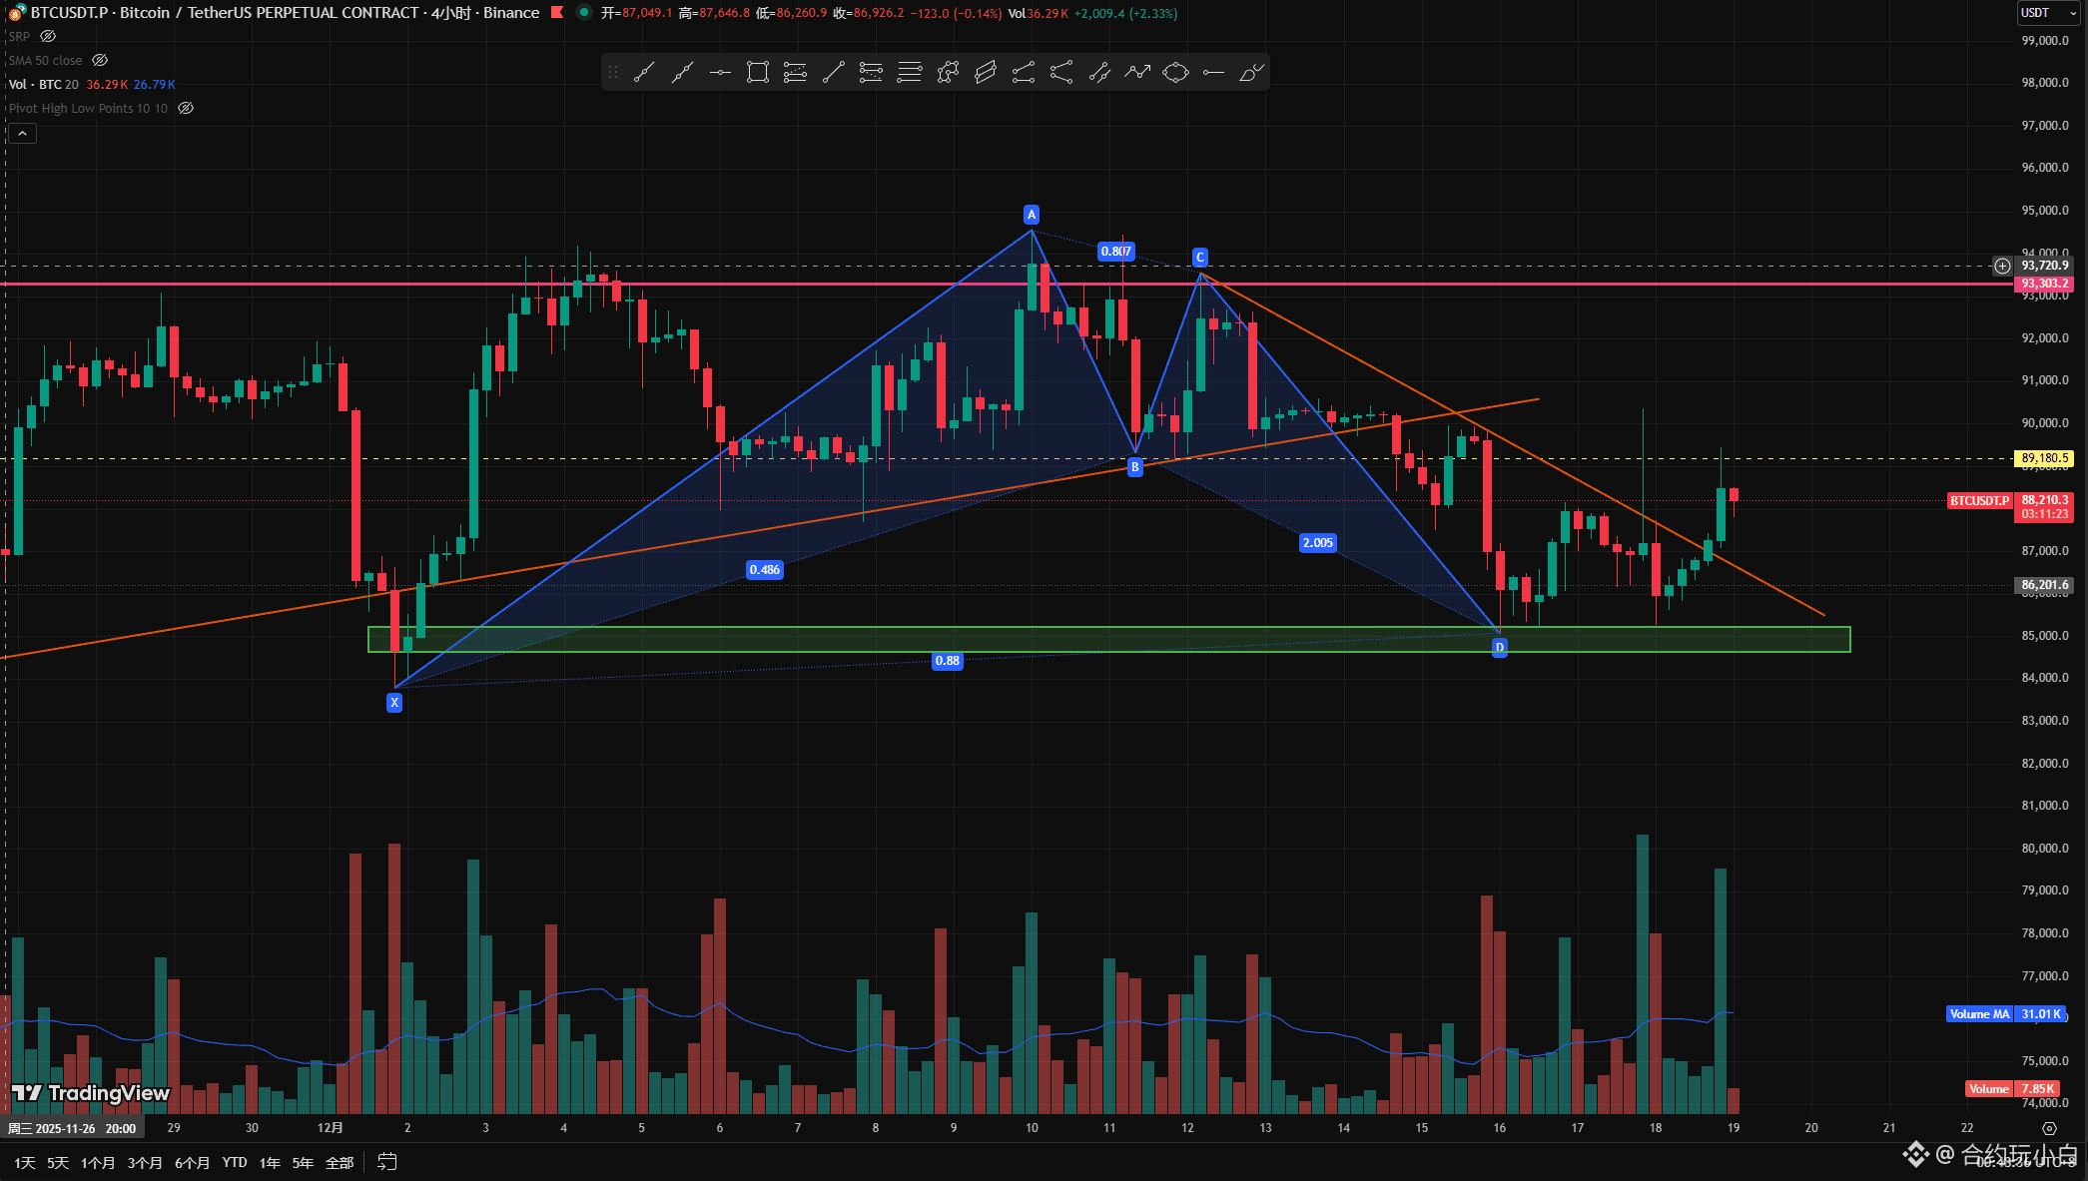Screen dimensions: 2088x1181
Task: Select the flat top/bottom channel tool
Action: click(x=1024, y=72)
